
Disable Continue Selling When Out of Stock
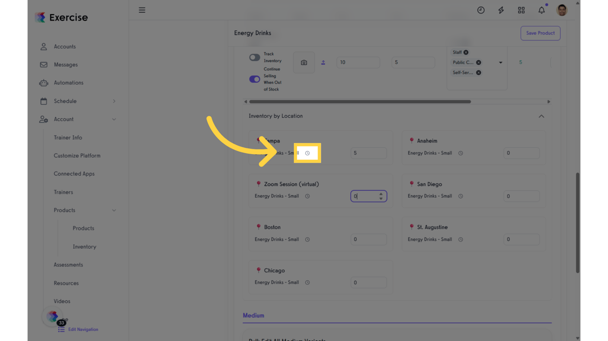[254, 79]
